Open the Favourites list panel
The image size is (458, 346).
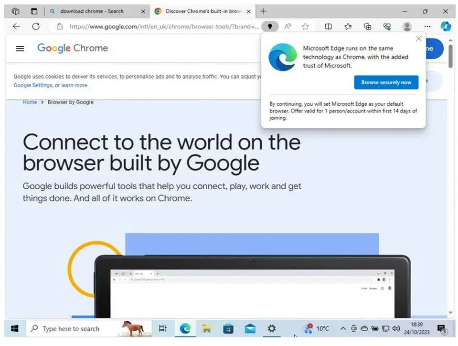348,27
